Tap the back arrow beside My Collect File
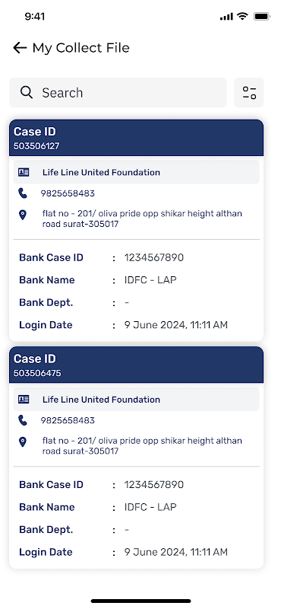This screenshot has height=609, width=281. tap(20, 48)
